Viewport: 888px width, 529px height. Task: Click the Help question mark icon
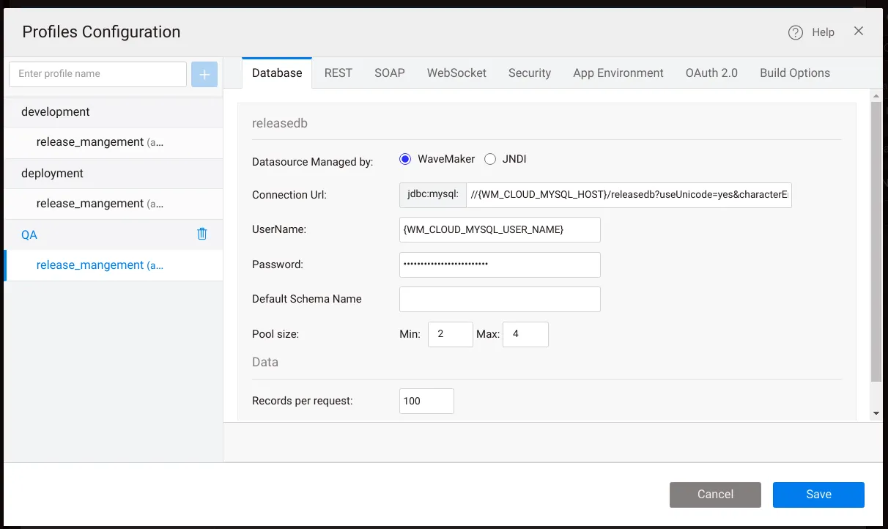796,32
